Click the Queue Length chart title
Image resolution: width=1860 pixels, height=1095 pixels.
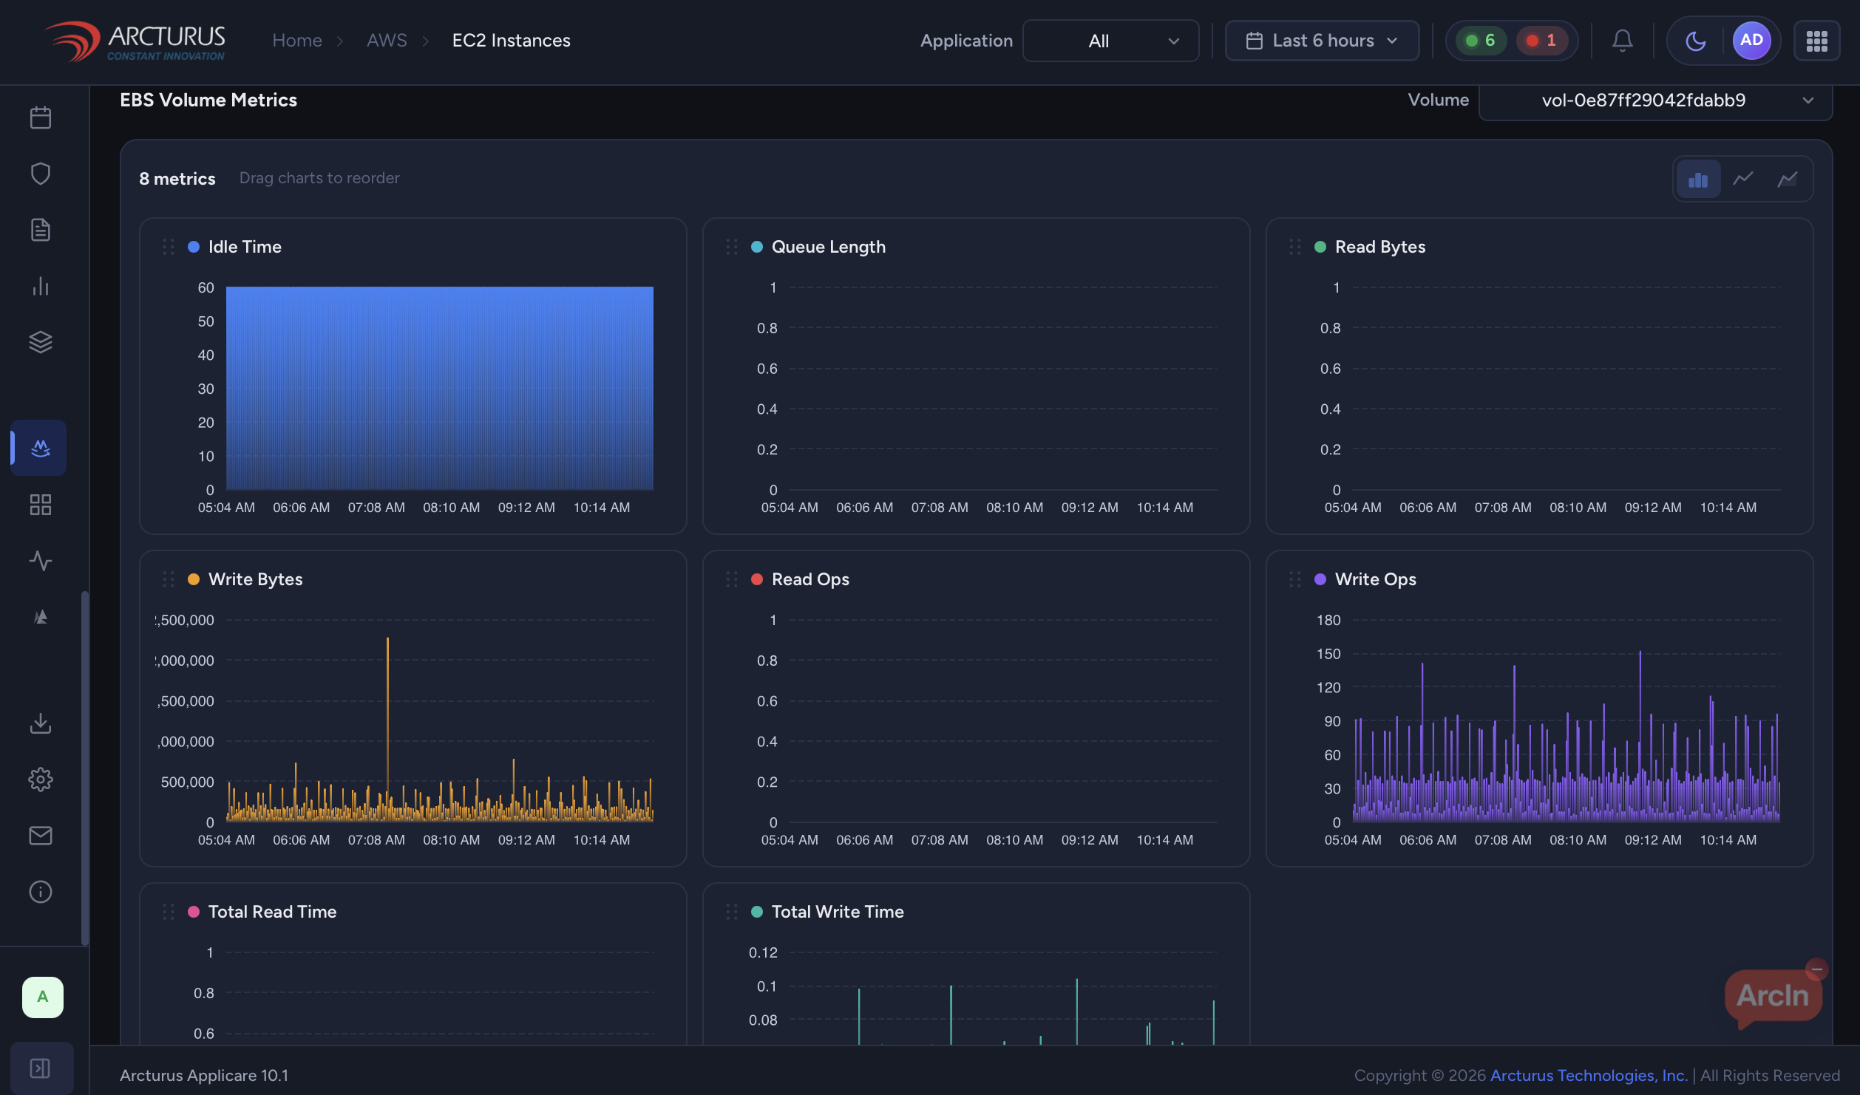pos(829,247)
